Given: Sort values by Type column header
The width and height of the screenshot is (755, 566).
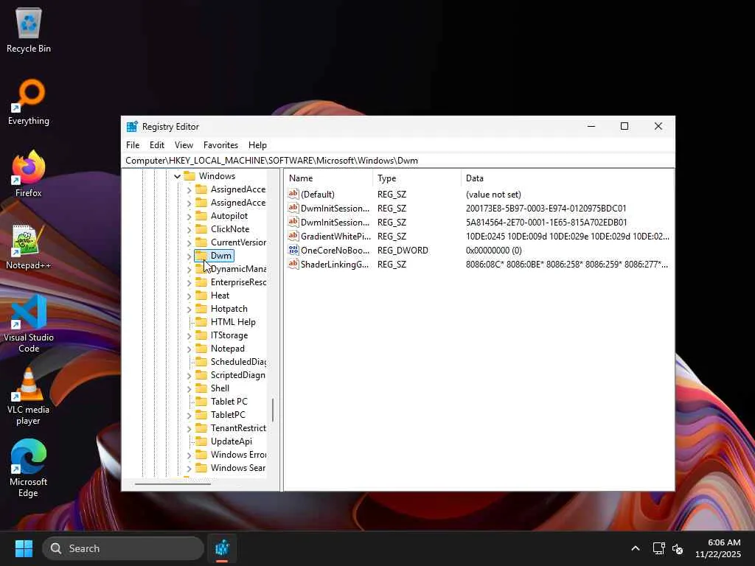Looking at the screenshot, I should [417, 178].
